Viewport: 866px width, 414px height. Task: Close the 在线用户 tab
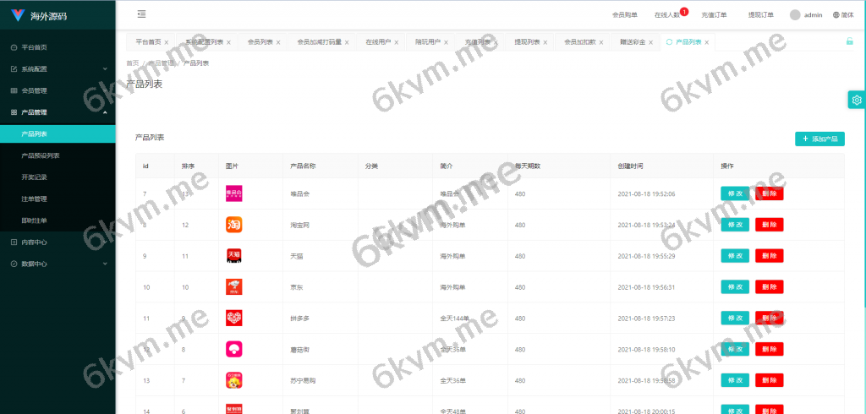pyautogui.click(x=397, y=42)
